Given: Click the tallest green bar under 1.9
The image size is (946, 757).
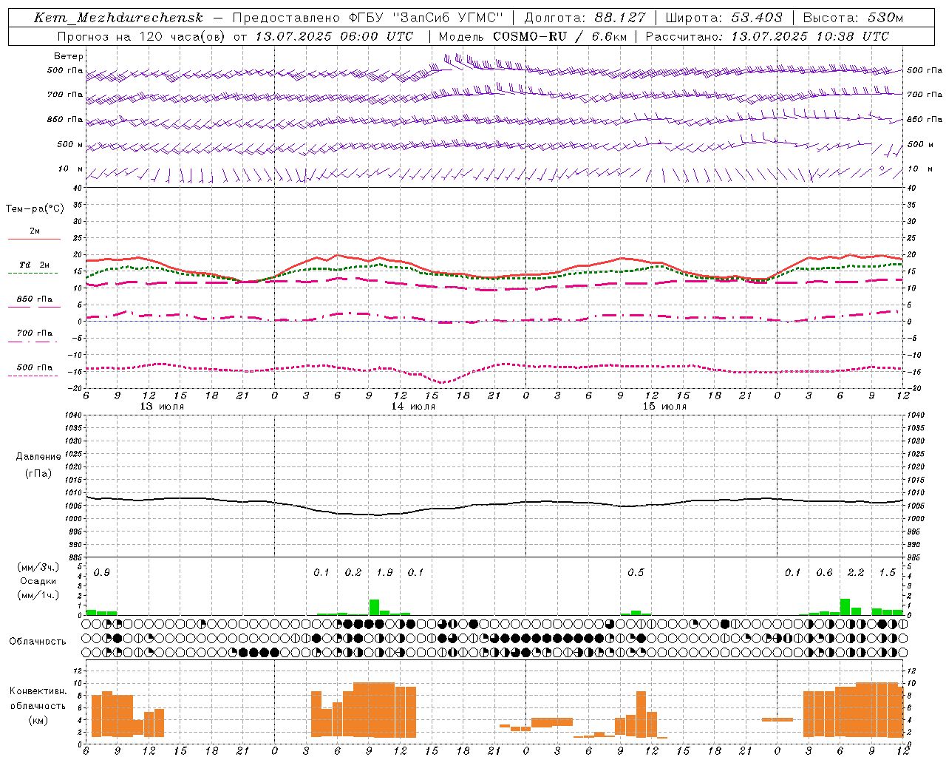Looking at the screenshot, I should click(x=374, y=607).
